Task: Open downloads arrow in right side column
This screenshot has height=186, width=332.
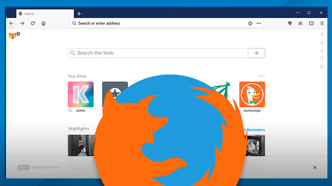Action: 322,50
